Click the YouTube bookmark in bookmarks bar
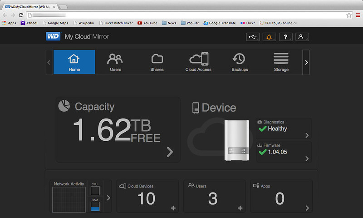Screen dimensions: 363x218 (147, 23)
